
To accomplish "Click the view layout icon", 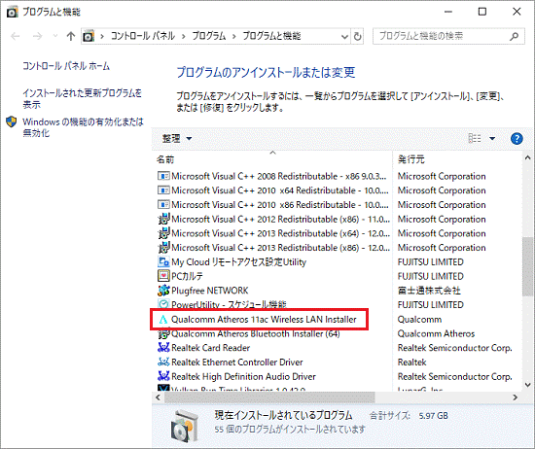I will pos(475,138).
